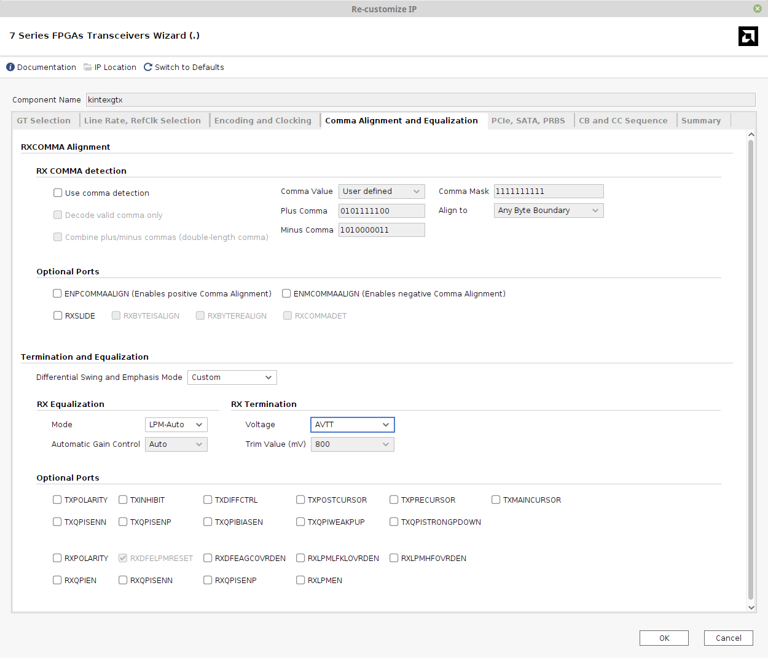Check the ENMCOMMAALIGN checkbox
768x658 pixels.
(x=286, y=293)
